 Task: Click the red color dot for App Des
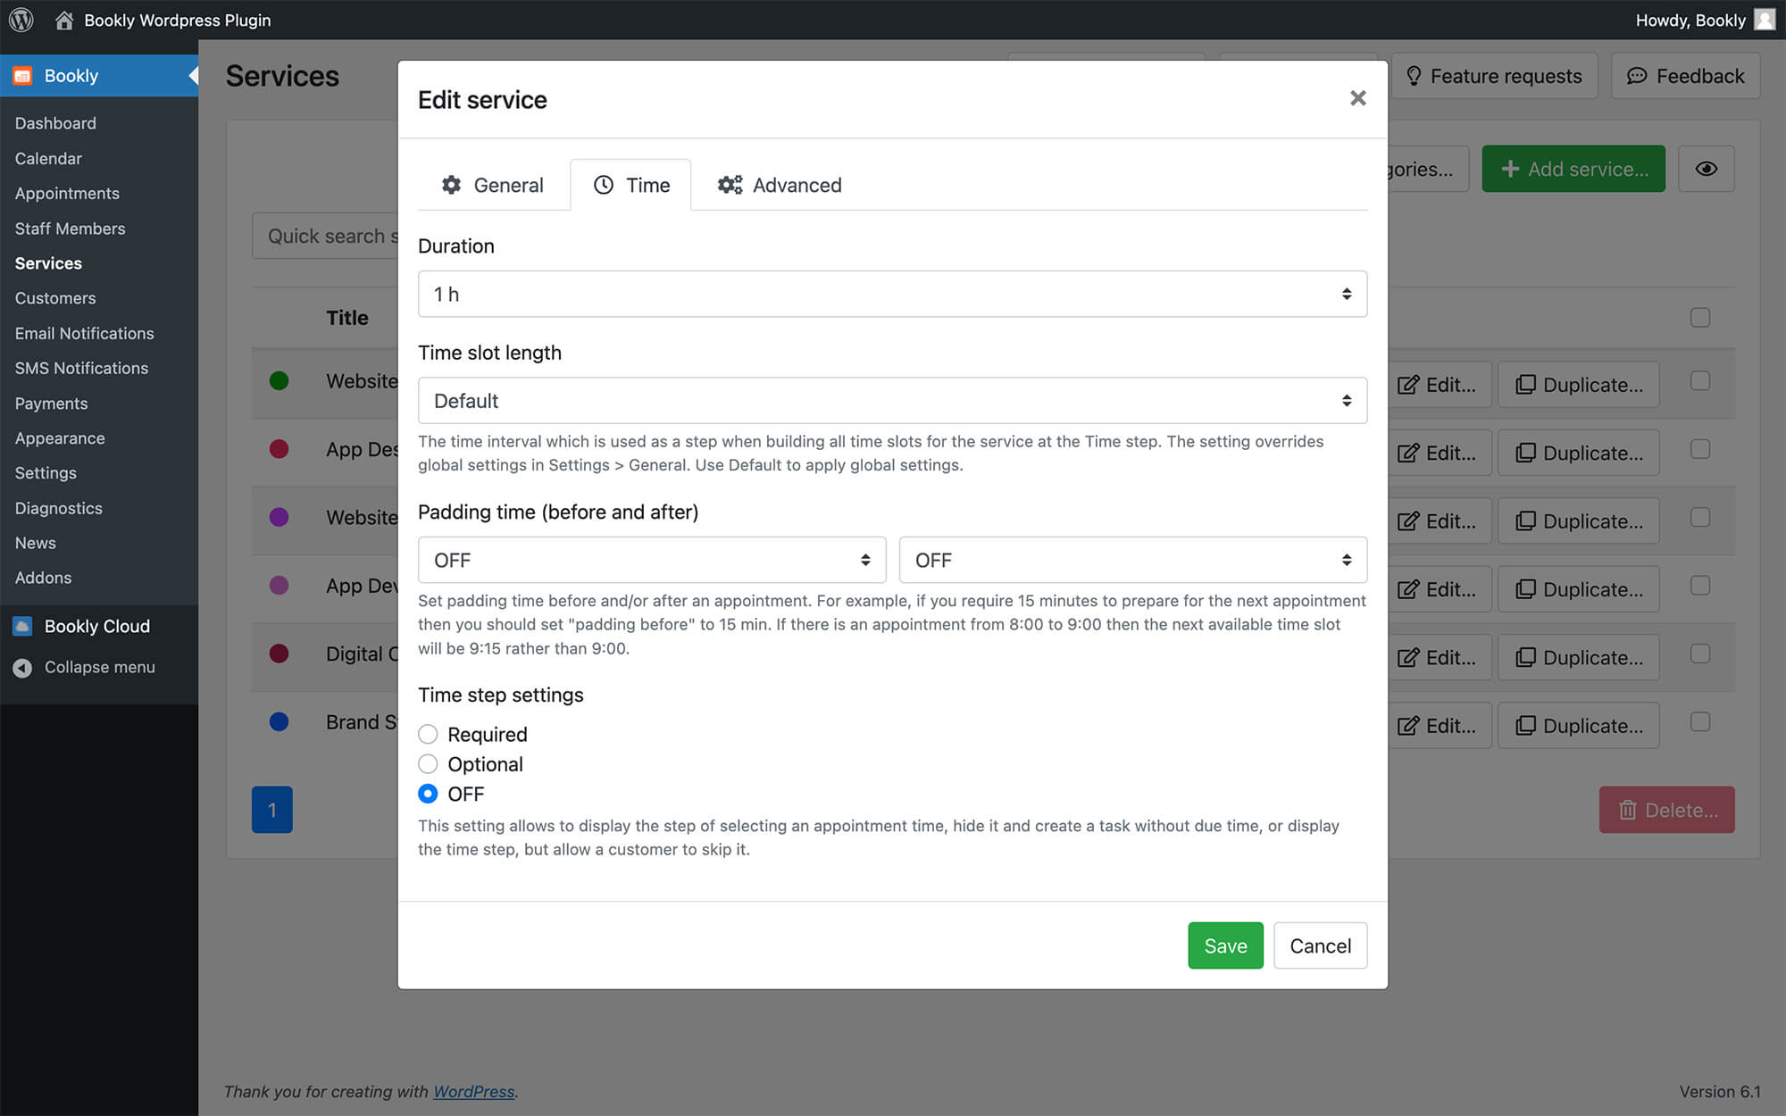pos(279,449)
